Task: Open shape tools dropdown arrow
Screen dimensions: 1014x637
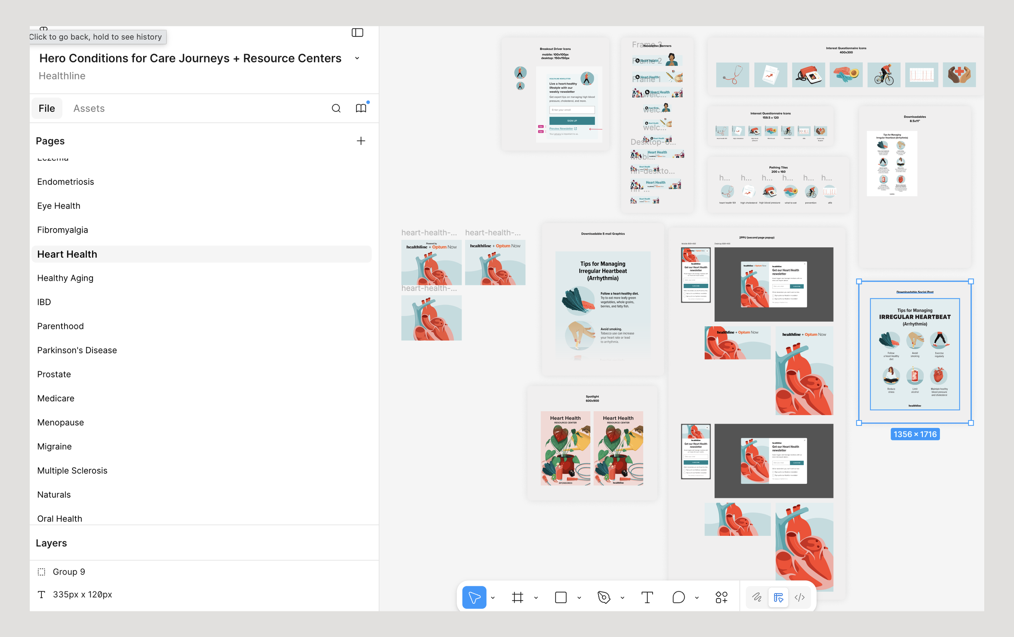Action: (x=579, y=597)
